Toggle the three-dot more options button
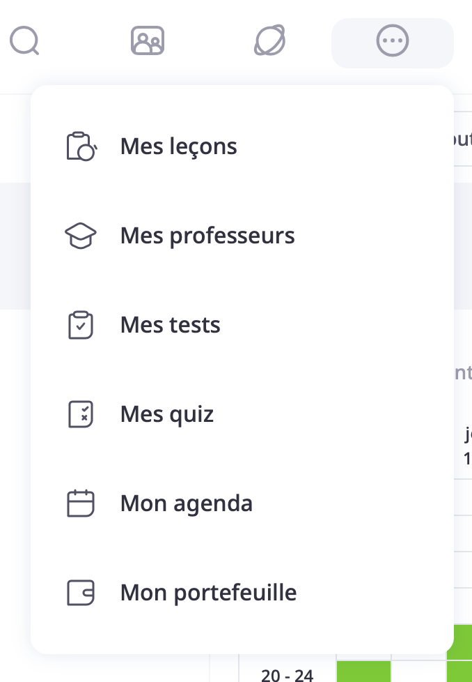472x682 pixels. (x=392, y=42)
